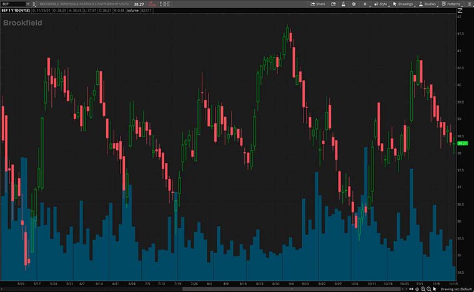
Task: Open the Drawings tools menu
Action: click(x=405, y=4)
